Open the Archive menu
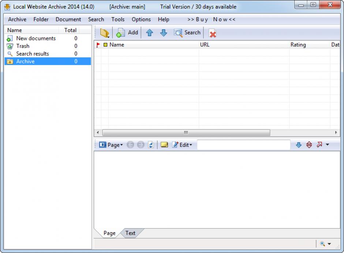 tap(17, 19)
